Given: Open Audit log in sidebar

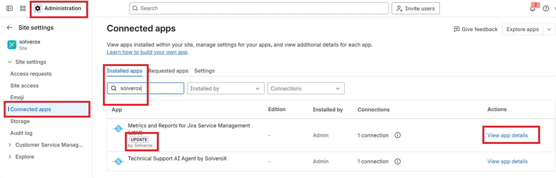Looking at the screenshot, I should 21,133.
